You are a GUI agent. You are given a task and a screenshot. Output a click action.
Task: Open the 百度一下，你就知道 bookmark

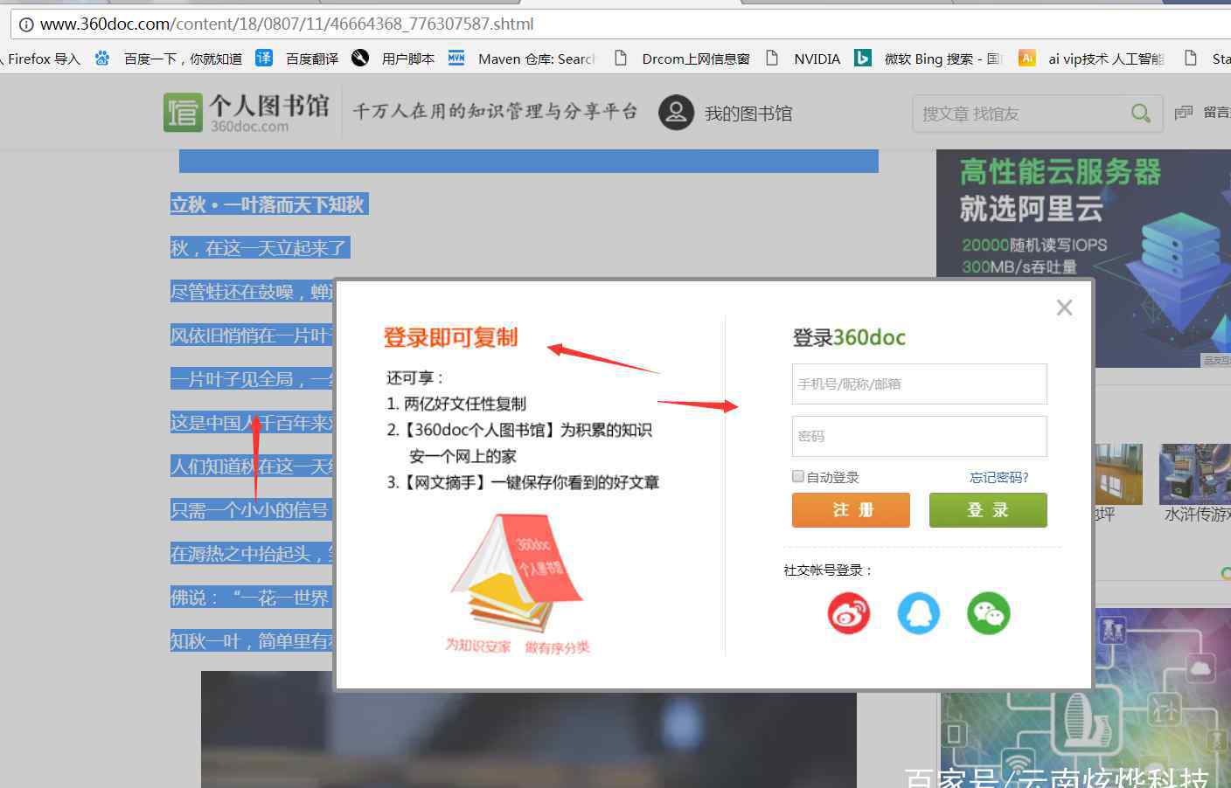(x=183, y=59)
